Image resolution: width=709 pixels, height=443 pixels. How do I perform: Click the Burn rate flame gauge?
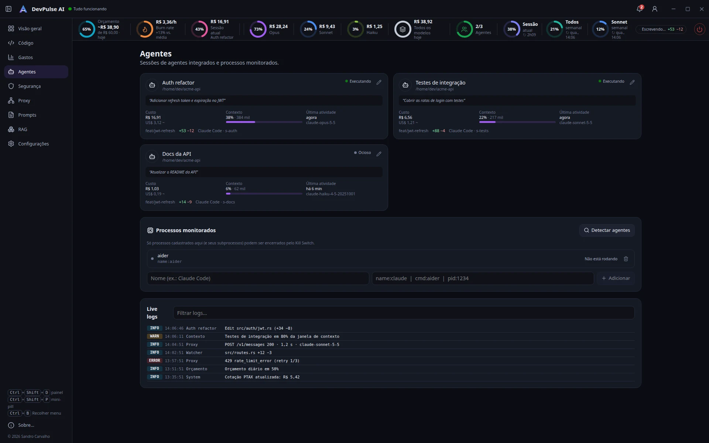point(145,29)
